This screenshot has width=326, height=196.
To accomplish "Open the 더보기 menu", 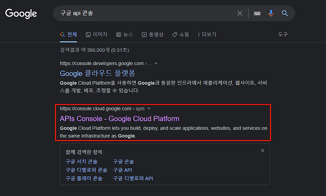I will 207,34.
